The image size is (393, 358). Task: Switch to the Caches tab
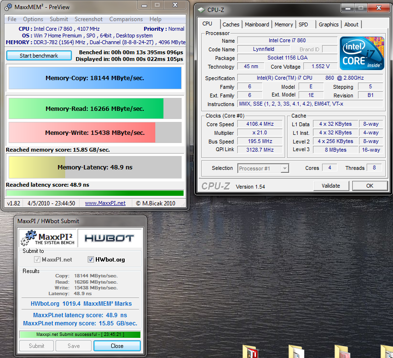coord(231,24)
